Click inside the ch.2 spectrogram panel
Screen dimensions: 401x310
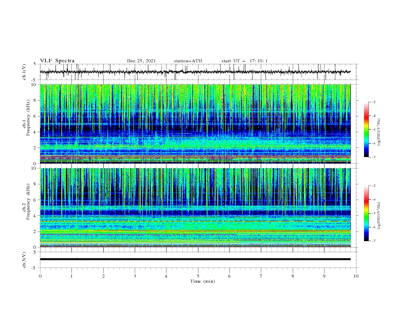[195, 208]
